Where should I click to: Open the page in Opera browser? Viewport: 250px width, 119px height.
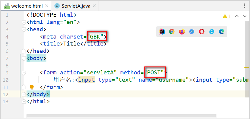(201, 32)
